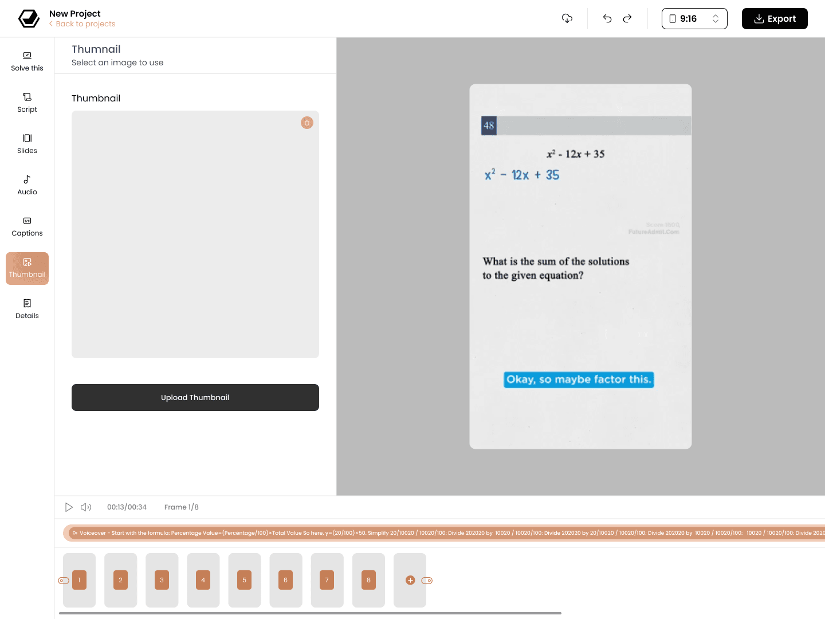Click the Upload Thumbnail button

(195, 397)
